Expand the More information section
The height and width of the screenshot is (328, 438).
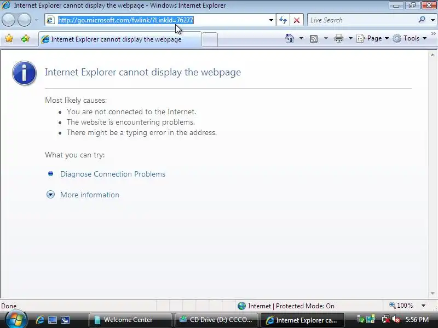[90, 195]
